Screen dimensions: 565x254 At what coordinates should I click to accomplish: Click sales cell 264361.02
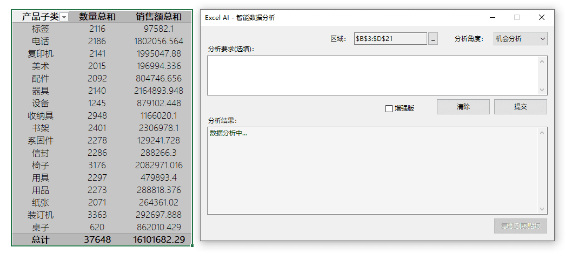[x=159, y=202]
